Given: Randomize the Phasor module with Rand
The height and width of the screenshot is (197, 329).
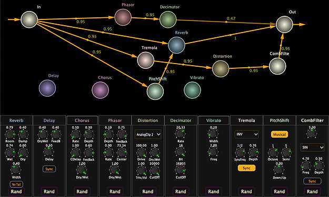Looking at the screenshot, I should pos(115,192).
